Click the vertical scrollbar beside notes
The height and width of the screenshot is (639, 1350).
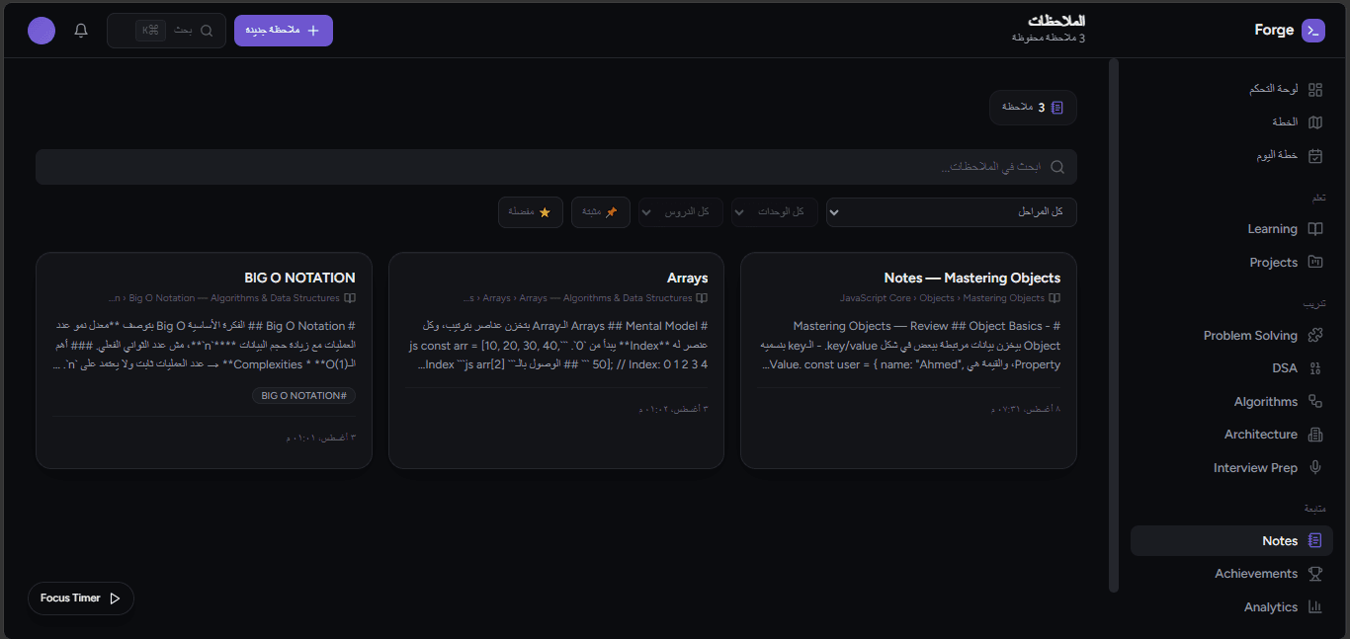tap(1114, 326)
